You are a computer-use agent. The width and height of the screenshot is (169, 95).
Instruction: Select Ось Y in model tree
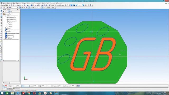11,25
